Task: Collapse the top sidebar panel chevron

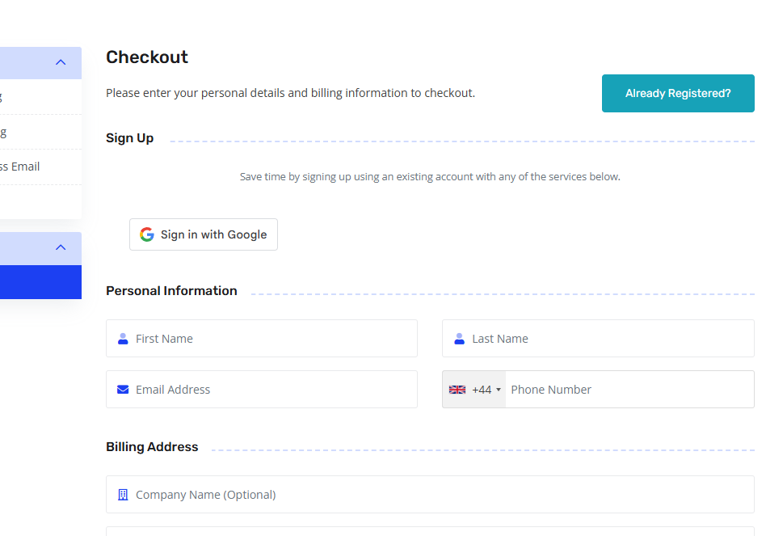Action: click(61, 62)
